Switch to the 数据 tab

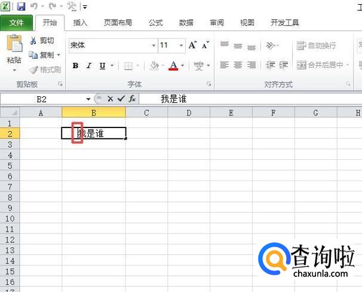(x=186, y=23)
